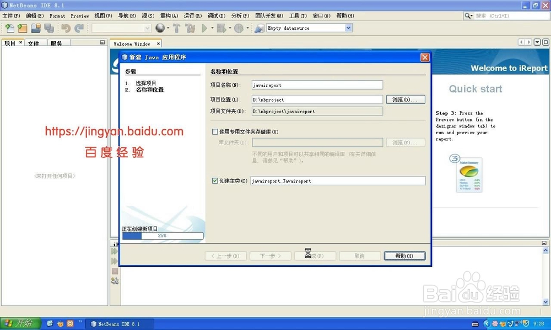Click the project creation progress bar at 25%
551x330 pixels.
tap(163, 235)
